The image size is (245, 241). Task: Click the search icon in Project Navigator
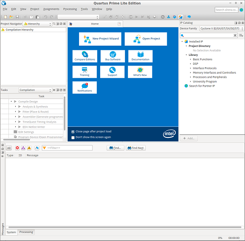point(54,24)
